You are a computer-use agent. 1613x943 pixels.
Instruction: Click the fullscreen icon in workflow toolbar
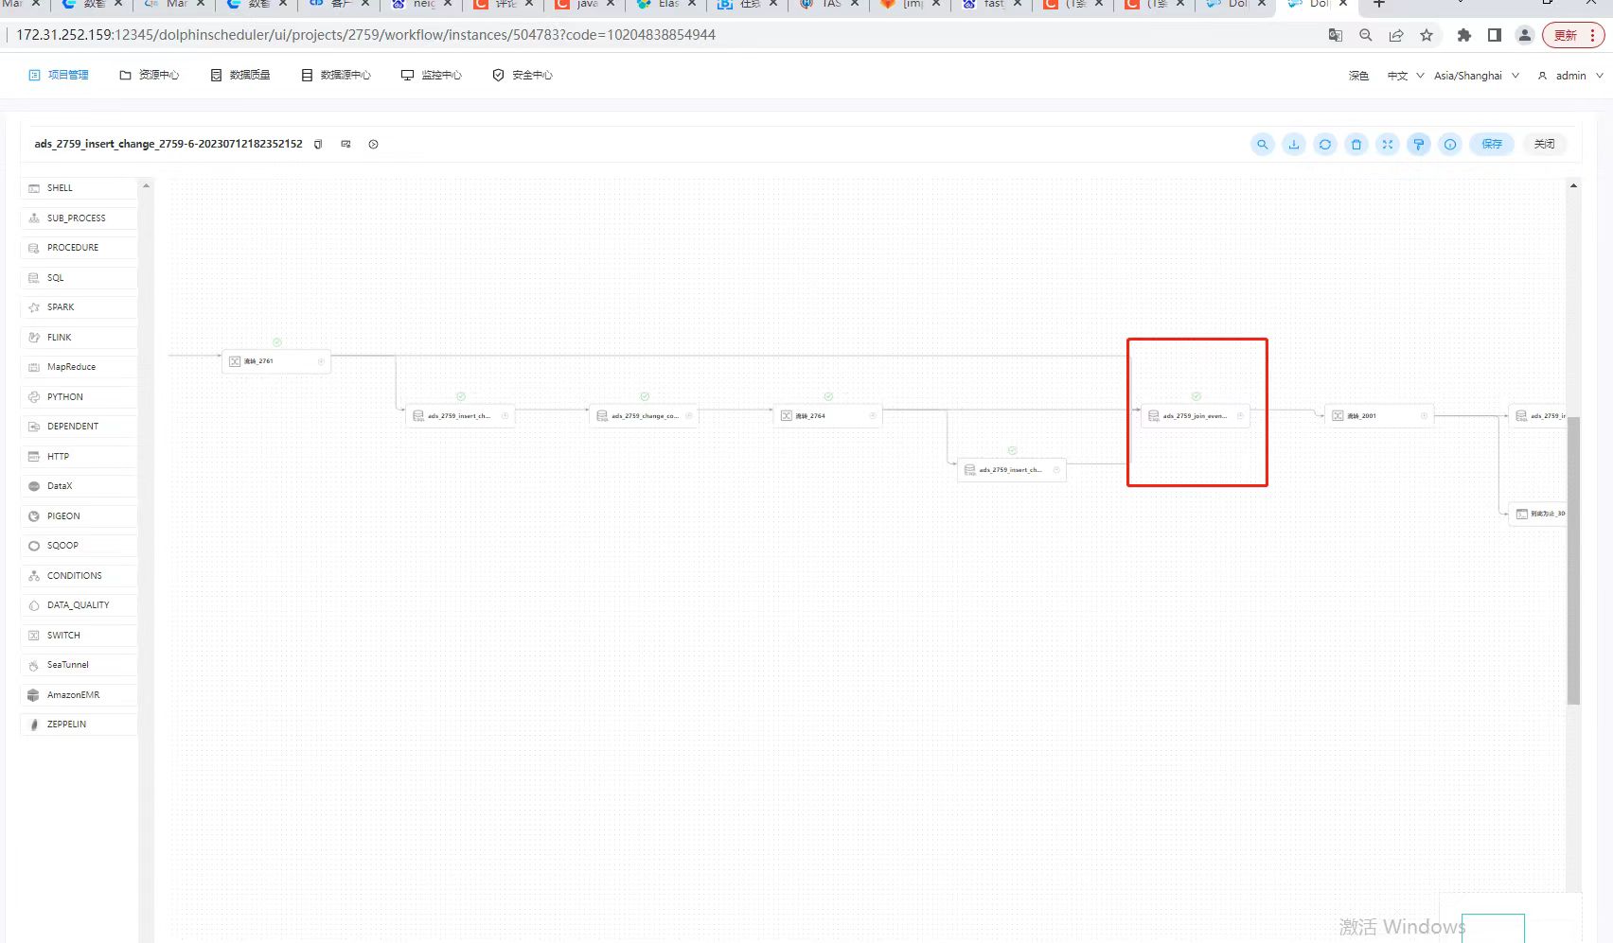1388,144
